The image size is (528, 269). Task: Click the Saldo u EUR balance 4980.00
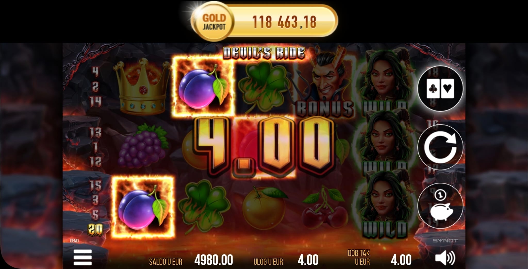pos(213,260)
